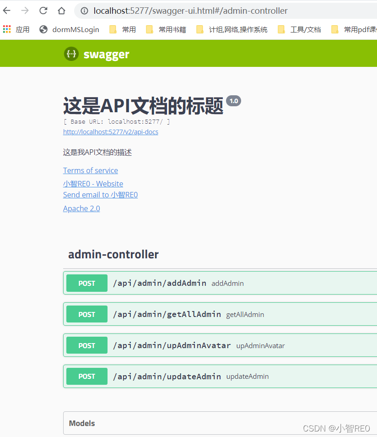Click Send email to 小智RE0 link
Screen dimensions: 377x437
101,195
